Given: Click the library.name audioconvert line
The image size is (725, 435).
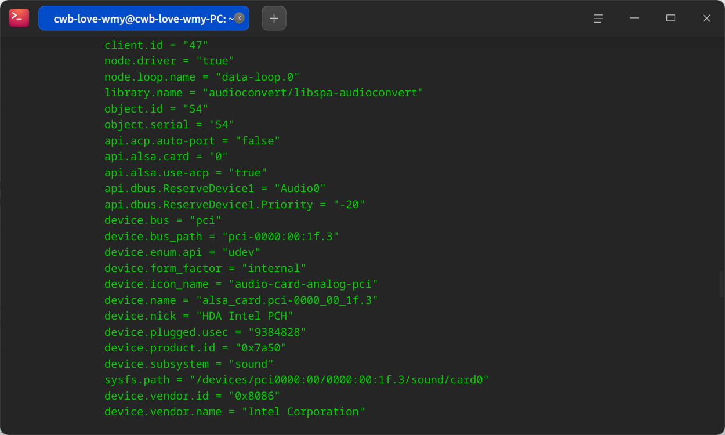Looking at the screenshot, I should pos(264,93).
